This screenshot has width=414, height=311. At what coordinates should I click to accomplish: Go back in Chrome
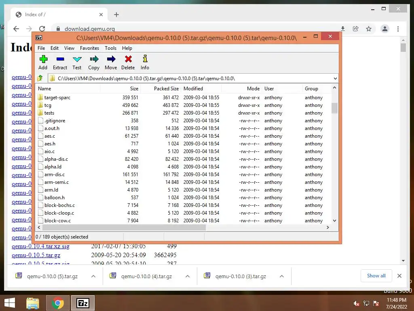16,29
